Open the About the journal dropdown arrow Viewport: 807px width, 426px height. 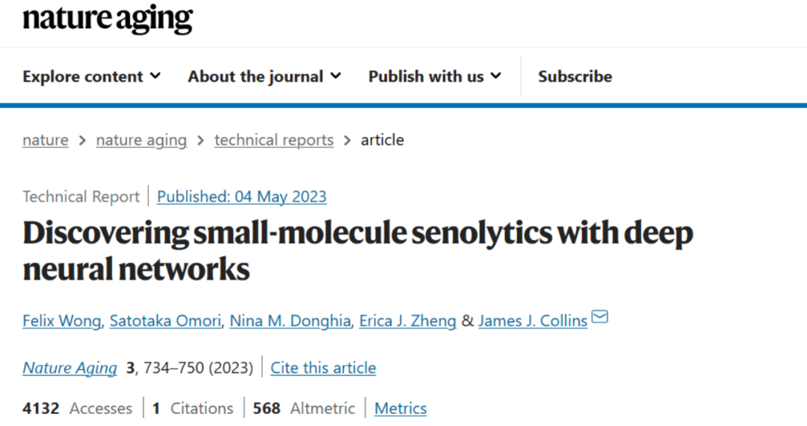coord(336,76)
